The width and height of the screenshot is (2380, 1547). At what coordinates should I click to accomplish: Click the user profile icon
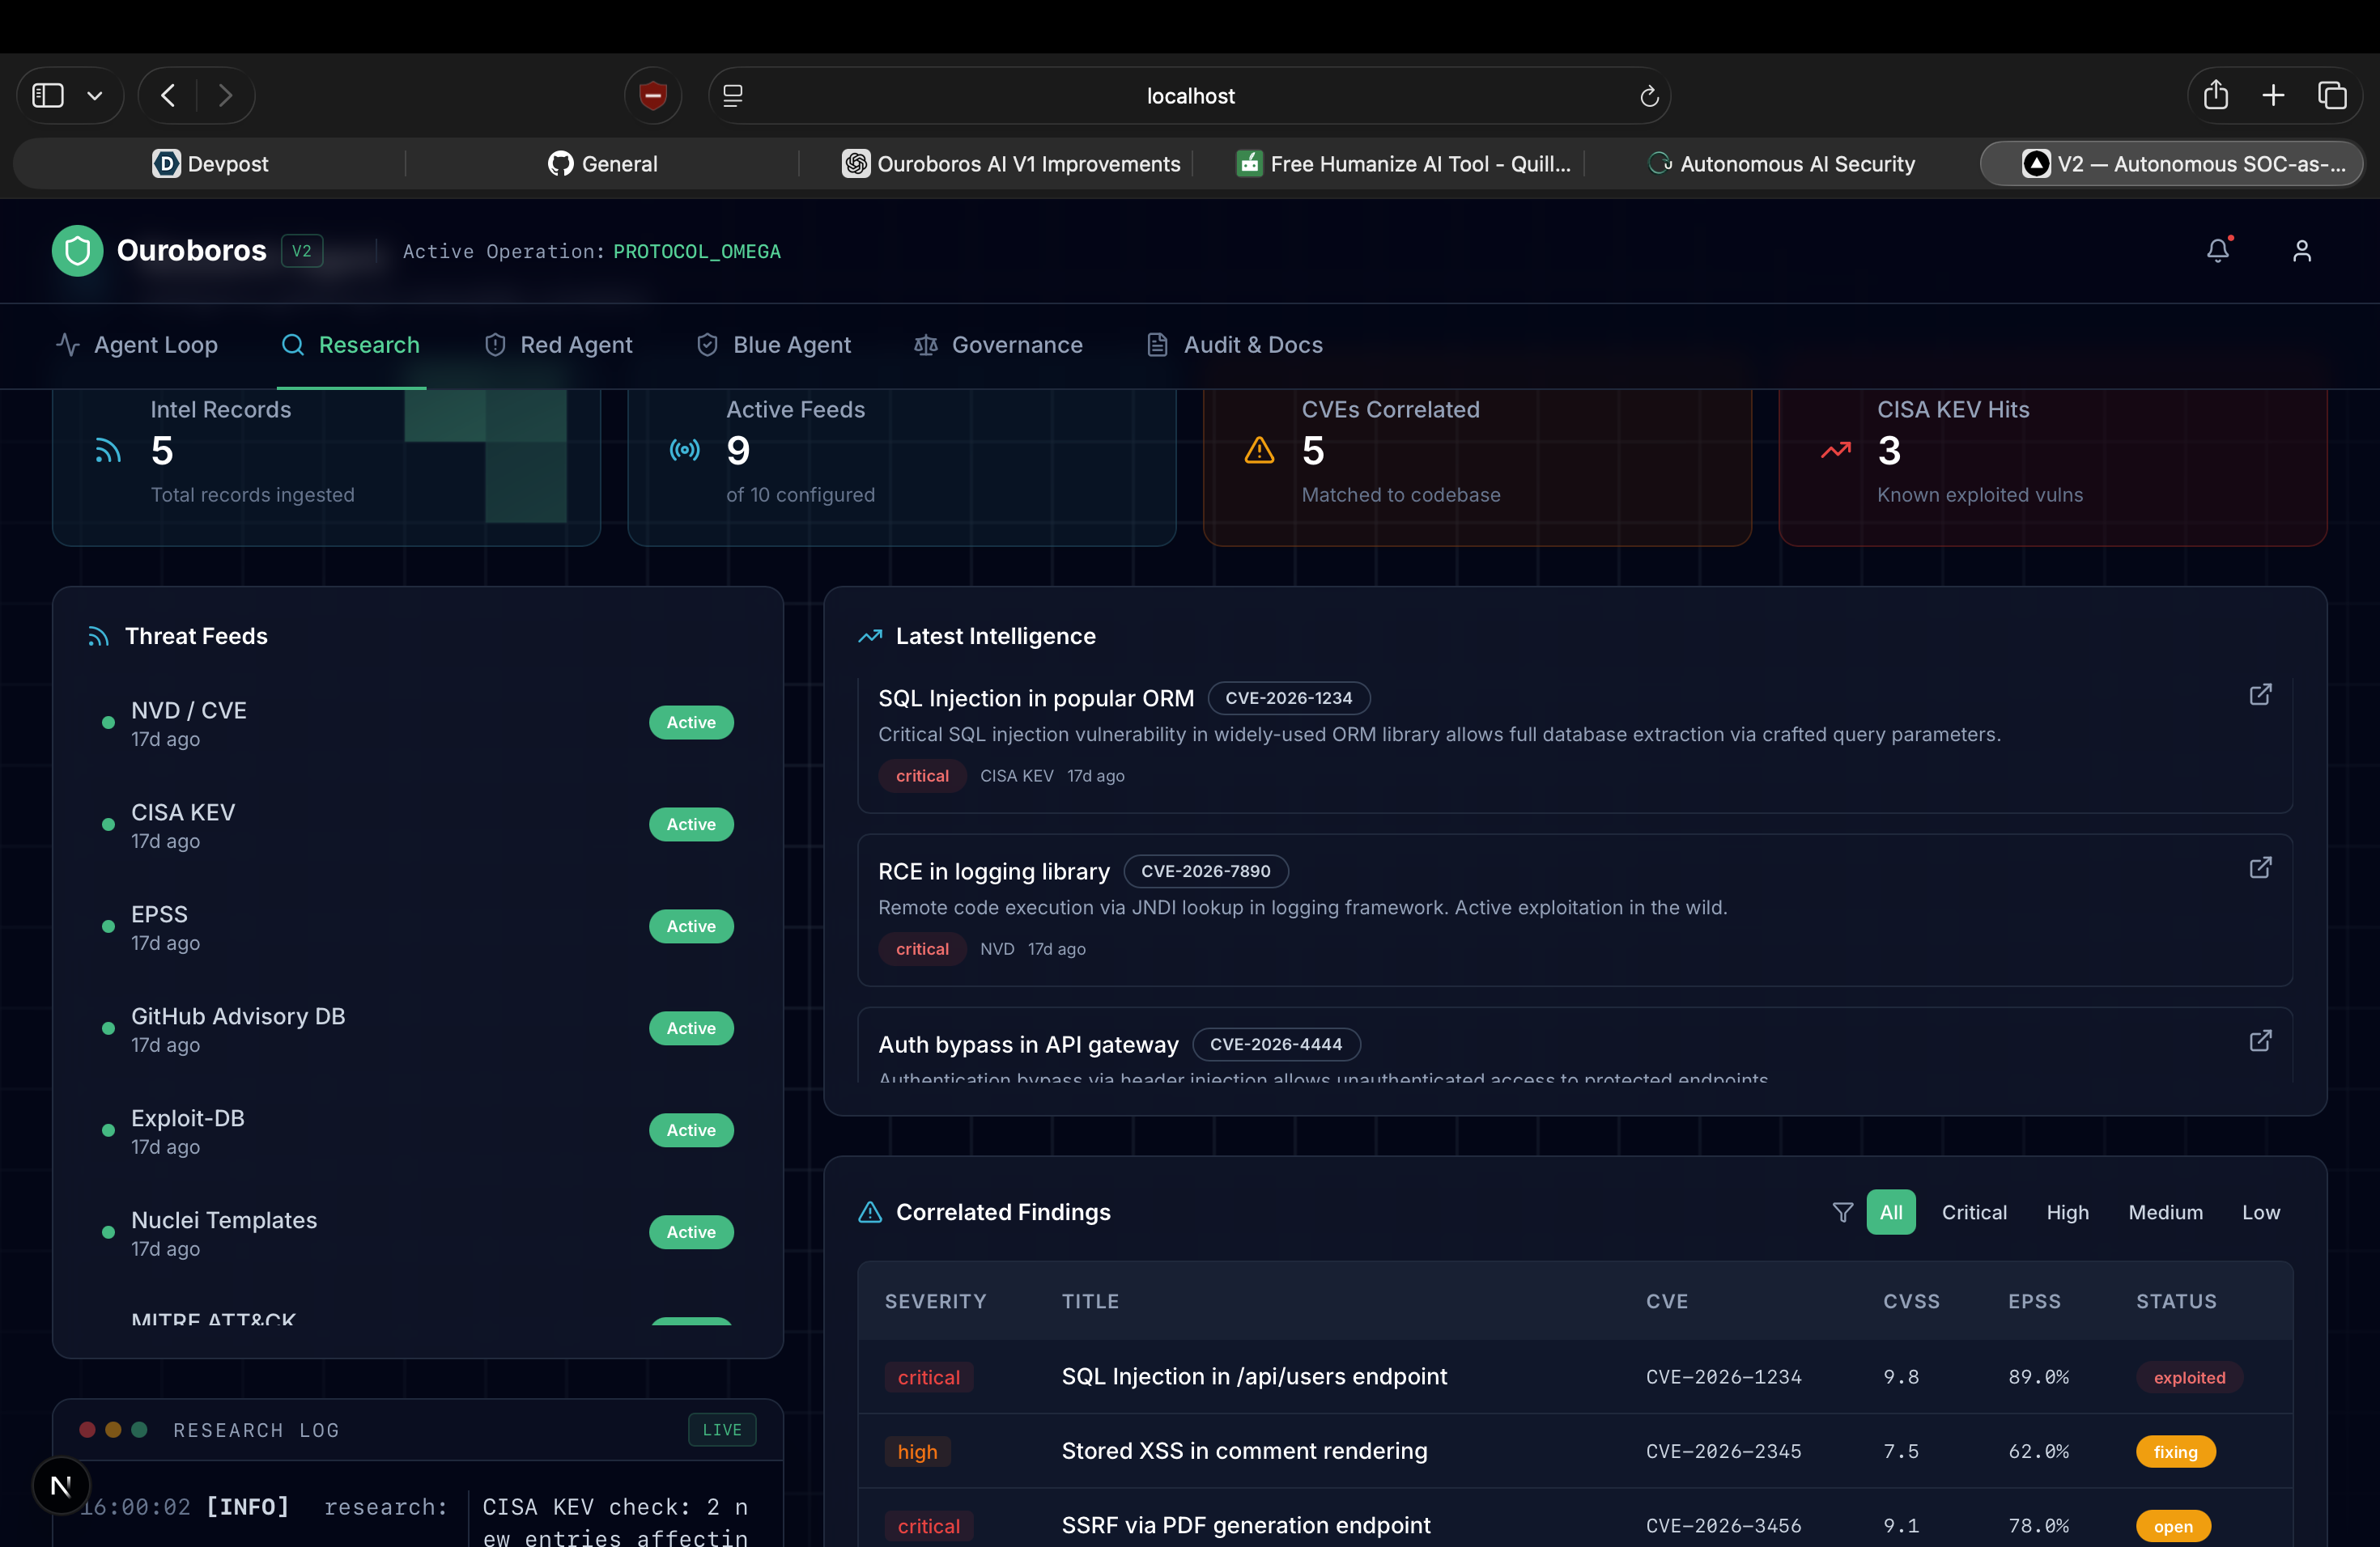pyautogui.click(x=2301, y=251)
